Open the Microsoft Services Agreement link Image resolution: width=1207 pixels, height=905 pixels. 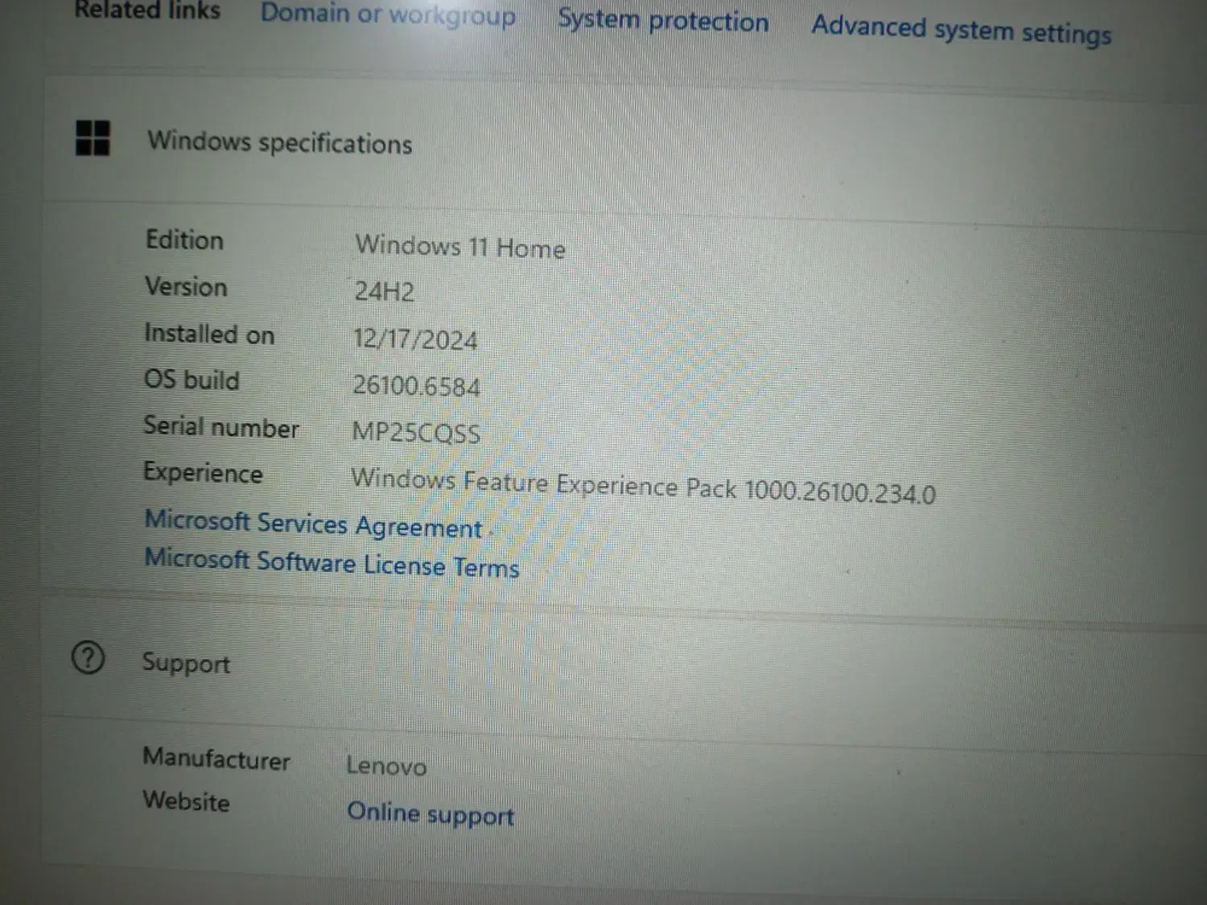pos(313,524)
